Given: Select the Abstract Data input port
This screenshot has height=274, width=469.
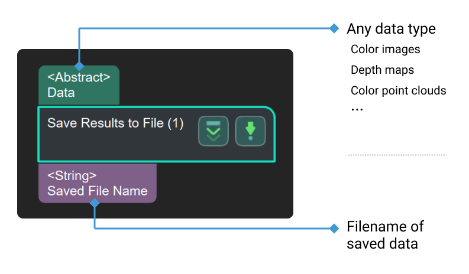Looking at the screenshot, I should pos(79,85).
